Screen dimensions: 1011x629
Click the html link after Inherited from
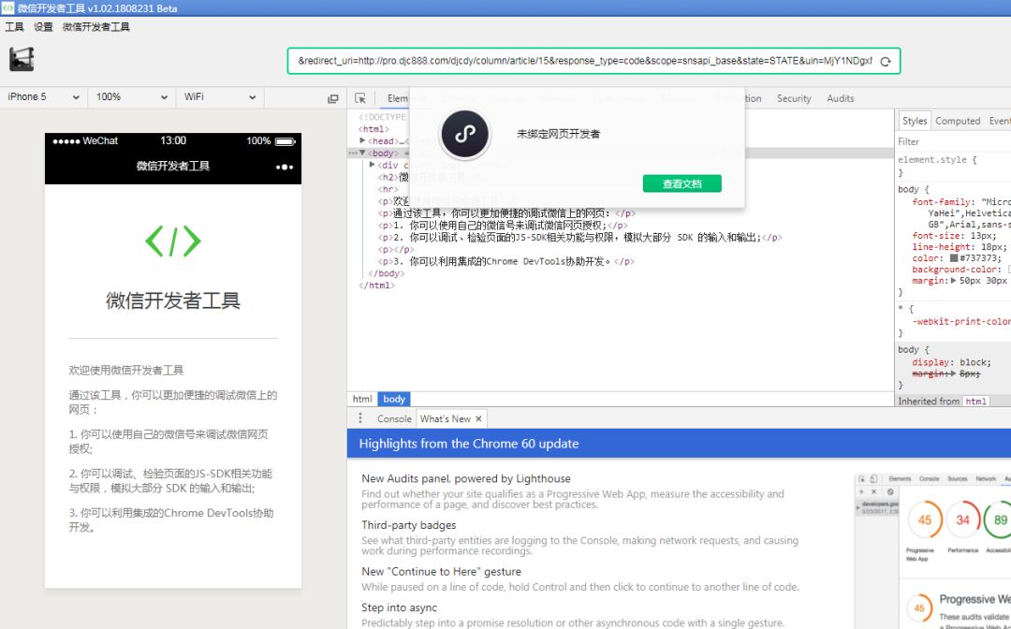pos(975,402)
